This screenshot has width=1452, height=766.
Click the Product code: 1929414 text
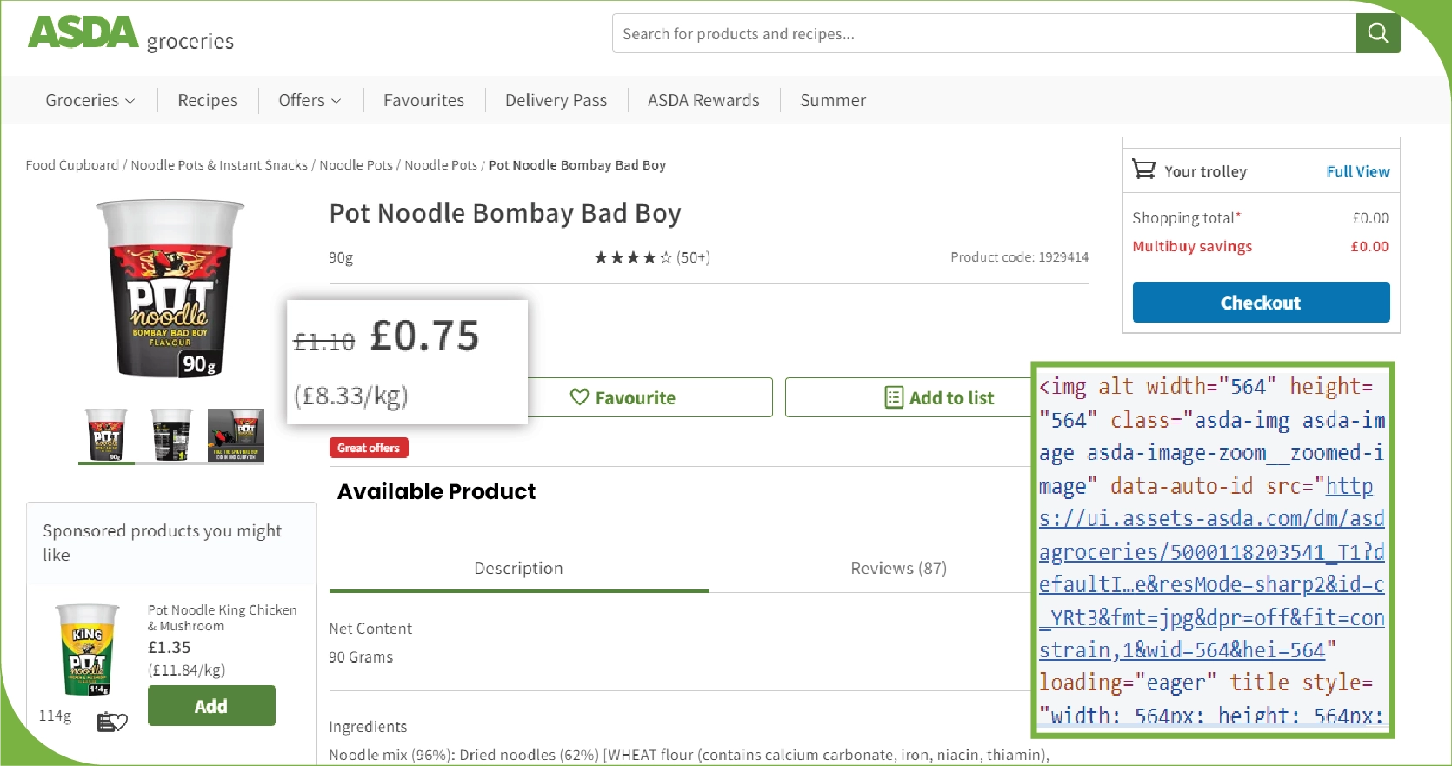coord(1019,257)
